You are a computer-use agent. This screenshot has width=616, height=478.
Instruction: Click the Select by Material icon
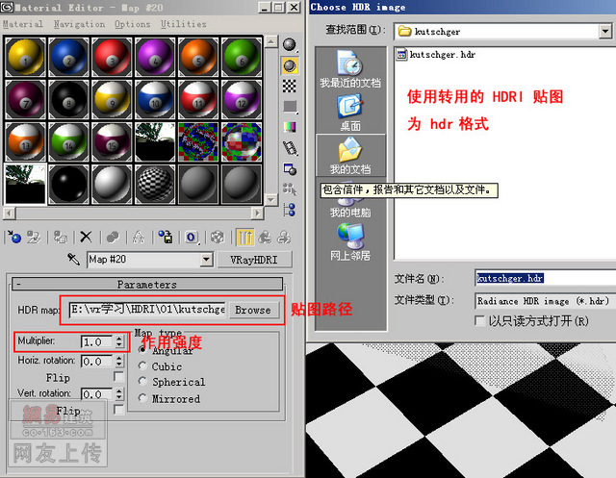[290, 189]
